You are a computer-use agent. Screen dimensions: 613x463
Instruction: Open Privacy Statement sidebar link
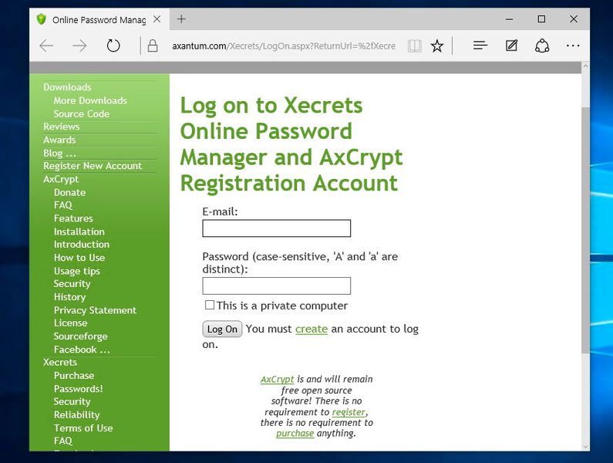[95, 310]
